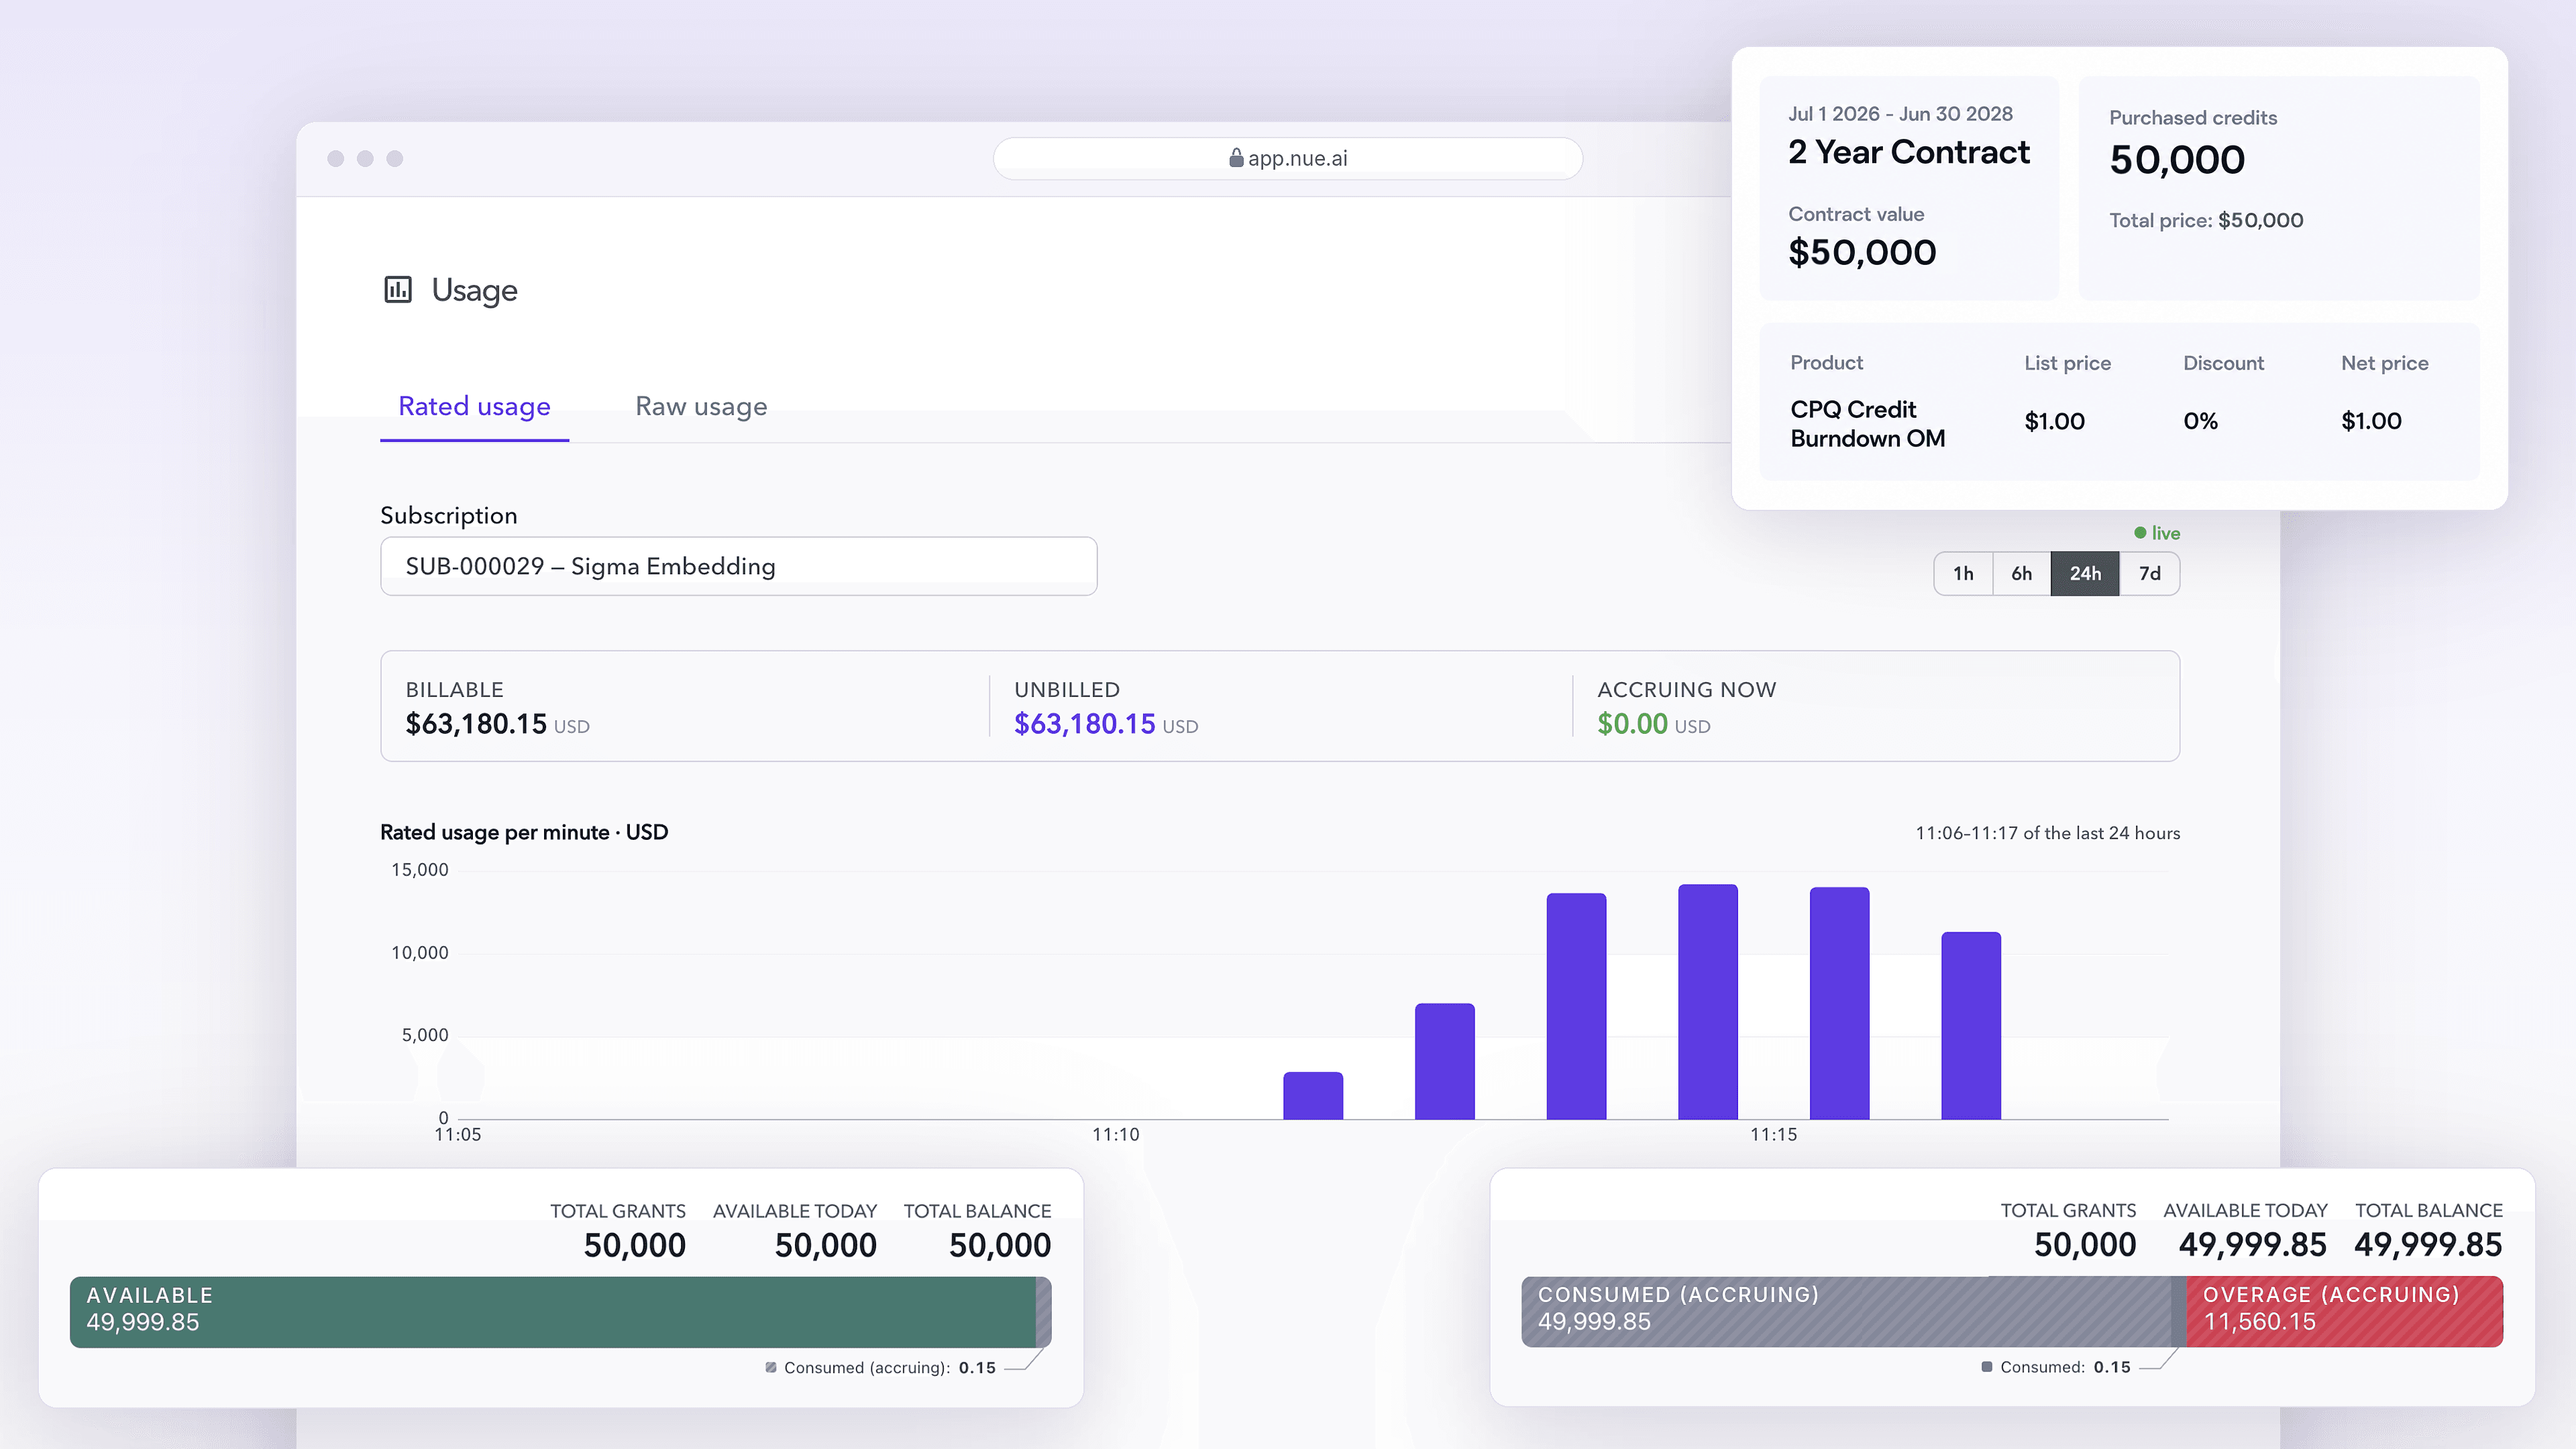Click the Jul 1 2026 - Jun 30 2028 date range
Viewport: 2576px width, 1449px height.
tap(1900, 114)
